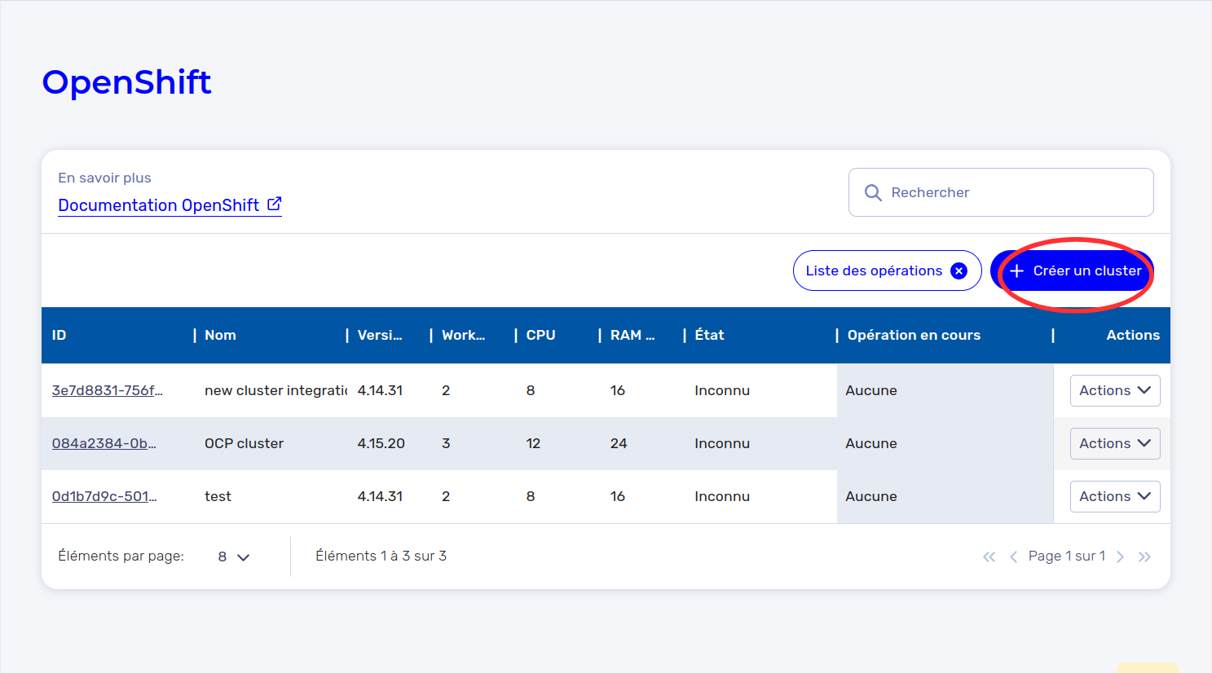Go to the next page arrow
The width and height of the screenshot is (1212, 673).
[1120, 556]
